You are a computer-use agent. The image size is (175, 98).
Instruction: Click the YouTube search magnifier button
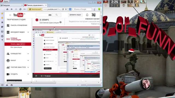click(57, 15)
